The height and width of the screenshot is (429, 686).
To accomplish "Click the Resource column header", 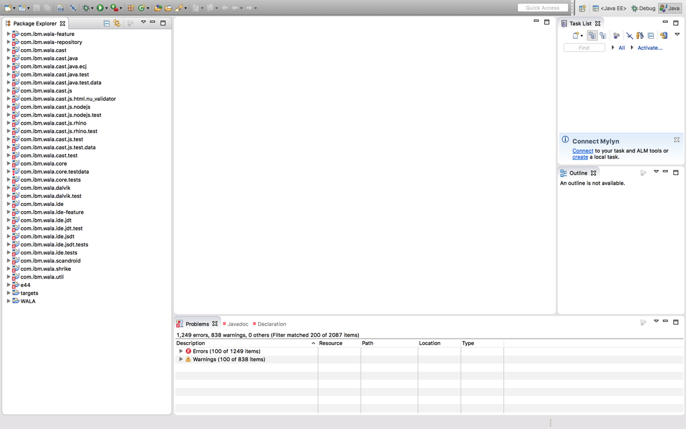I will point(339,343).
